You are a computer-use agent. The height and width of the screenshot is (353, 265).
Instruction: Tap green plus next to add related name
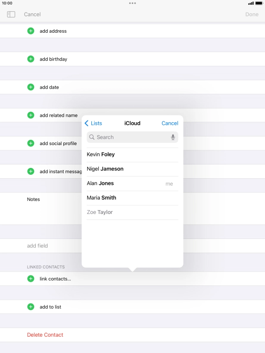(31, 115)
